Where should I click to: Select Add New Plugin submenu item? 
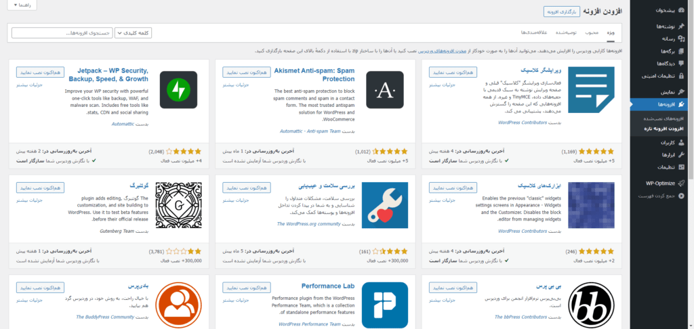click(x=665, y=128)
